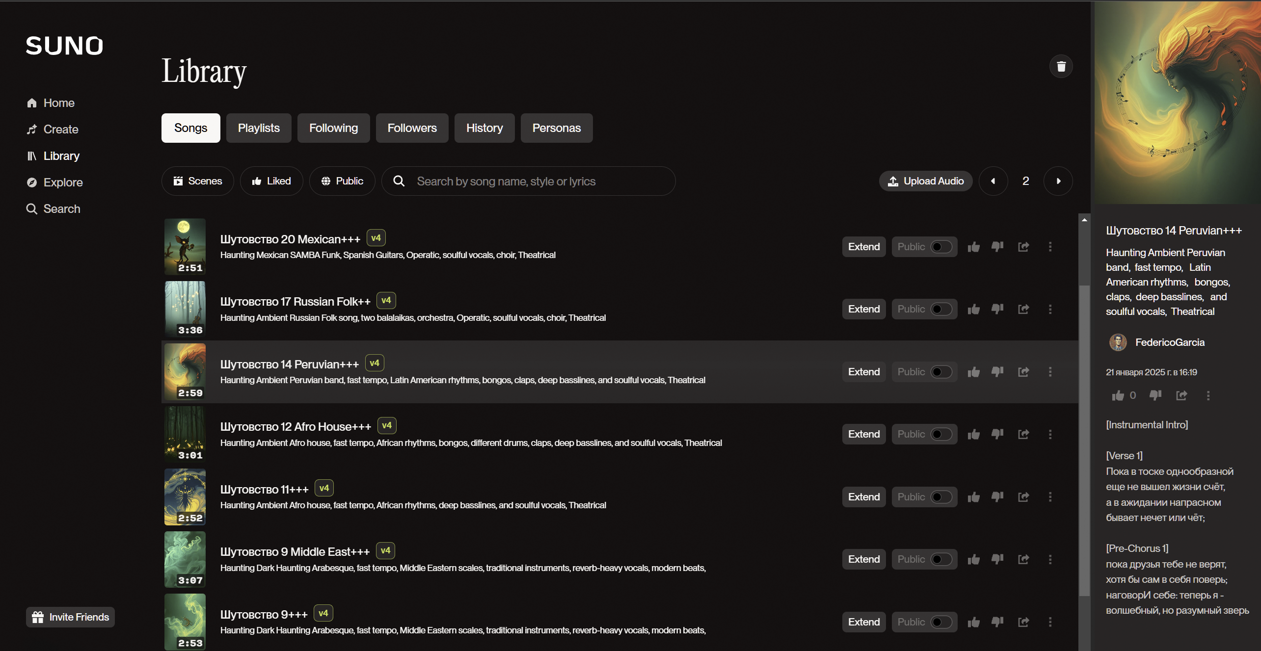Enable Public for Шутовство 9 Middle East+++
Image resolution: width=1261 pixels, height=651 pixels.
(x=941, y=559)
